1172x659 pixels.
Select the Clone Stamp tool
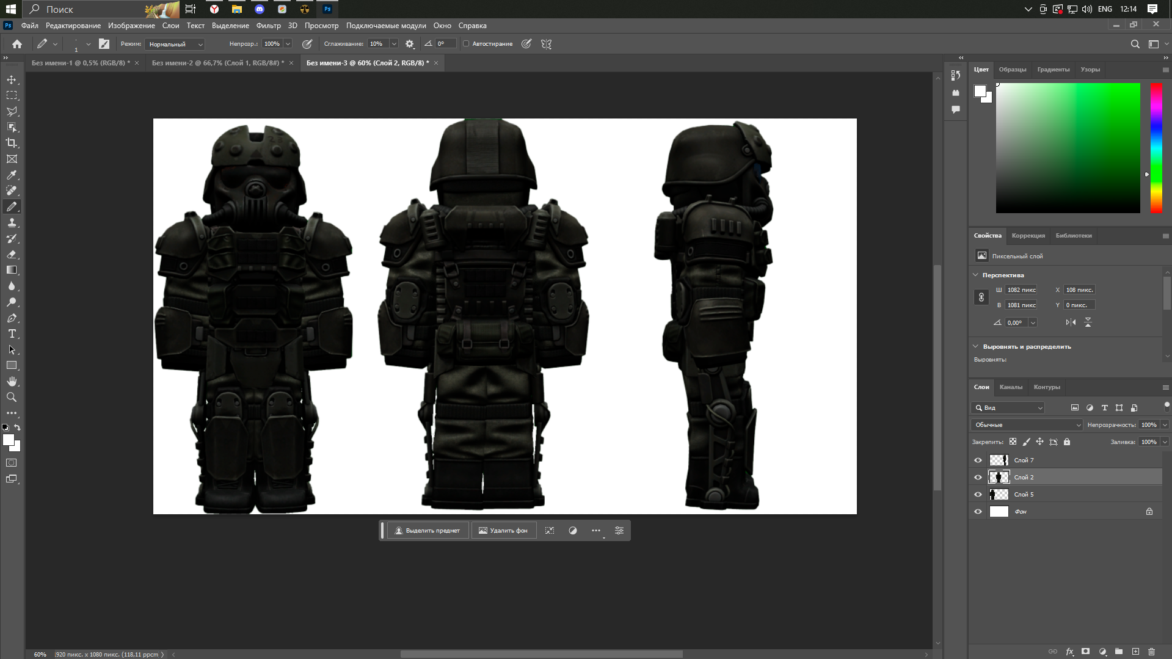click(x=12, y=223)
